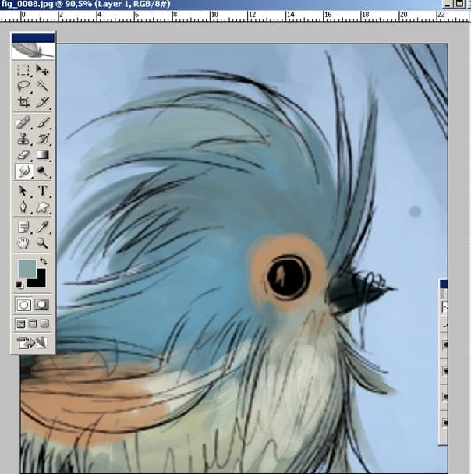Activate the Zoom magnifier tool
This screenshot has height=474, width=471.
point(42,242)
